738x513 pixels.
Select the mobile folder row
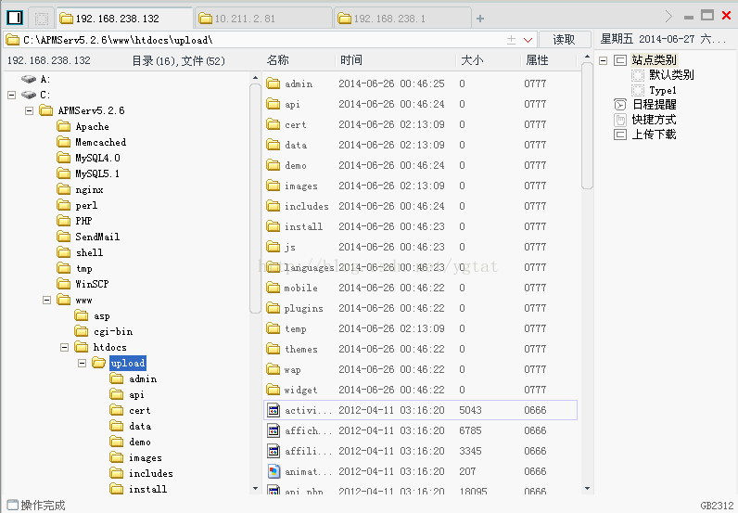tap(420, 288)
